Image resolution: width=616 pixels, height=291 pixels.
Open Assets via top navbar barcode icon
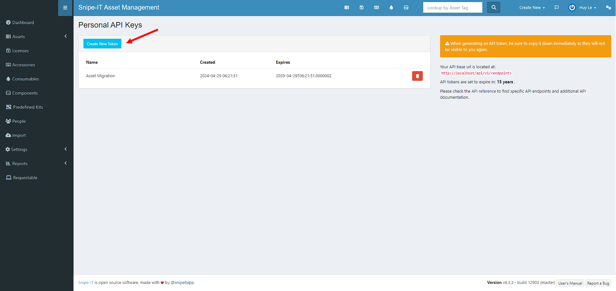pyautogui.click(x=346, y=8)
